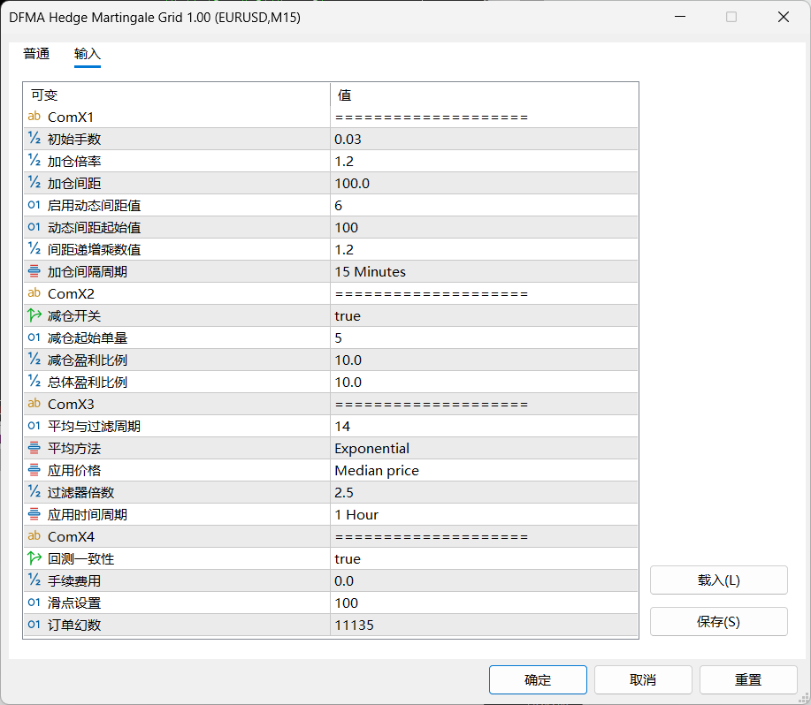Viewport: 811px width, 705px height.
Task: Click the integer icon beside 动态间距起始值
Action: coord(34,227)
